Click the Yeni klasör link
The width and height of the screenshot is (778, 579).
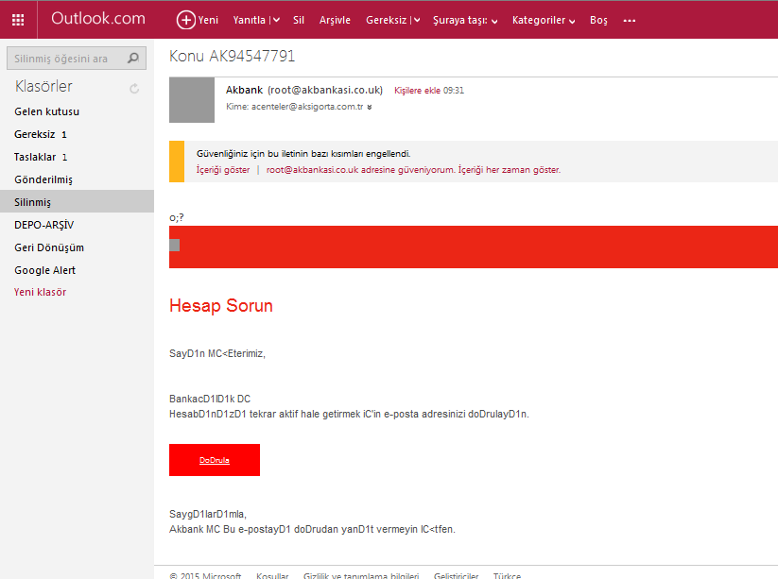click(x=41, y=292)
